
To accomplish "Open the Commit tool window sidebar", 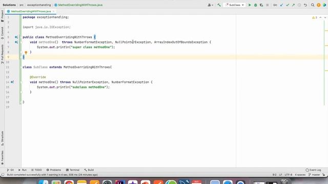I will [2, 33].
